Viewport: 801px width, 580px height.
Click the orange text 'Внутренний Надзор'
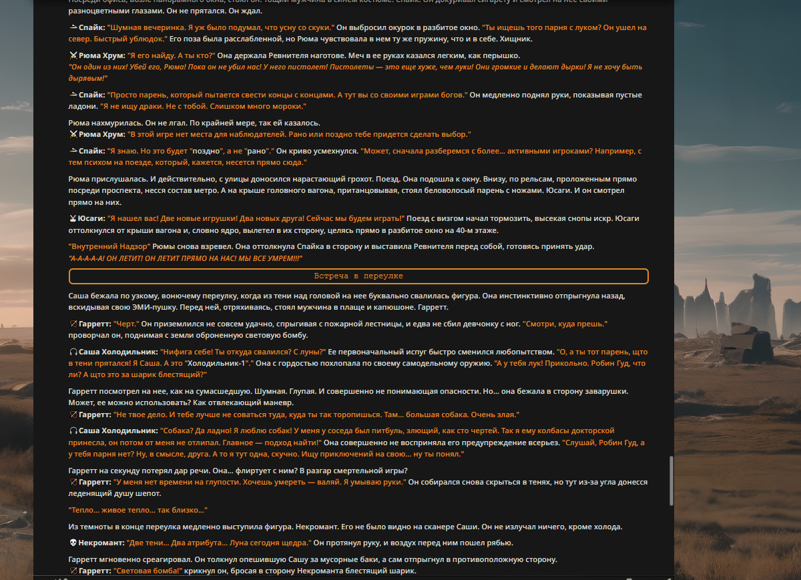click(x=109, y=246)
